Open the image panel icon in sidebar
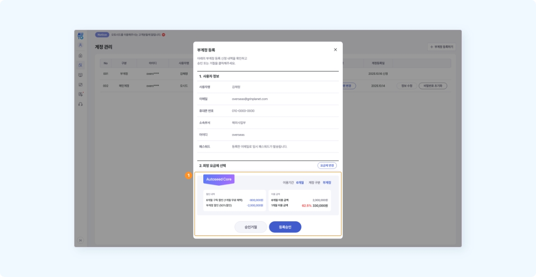The image size is (536, 277). [x=80, y=84]
